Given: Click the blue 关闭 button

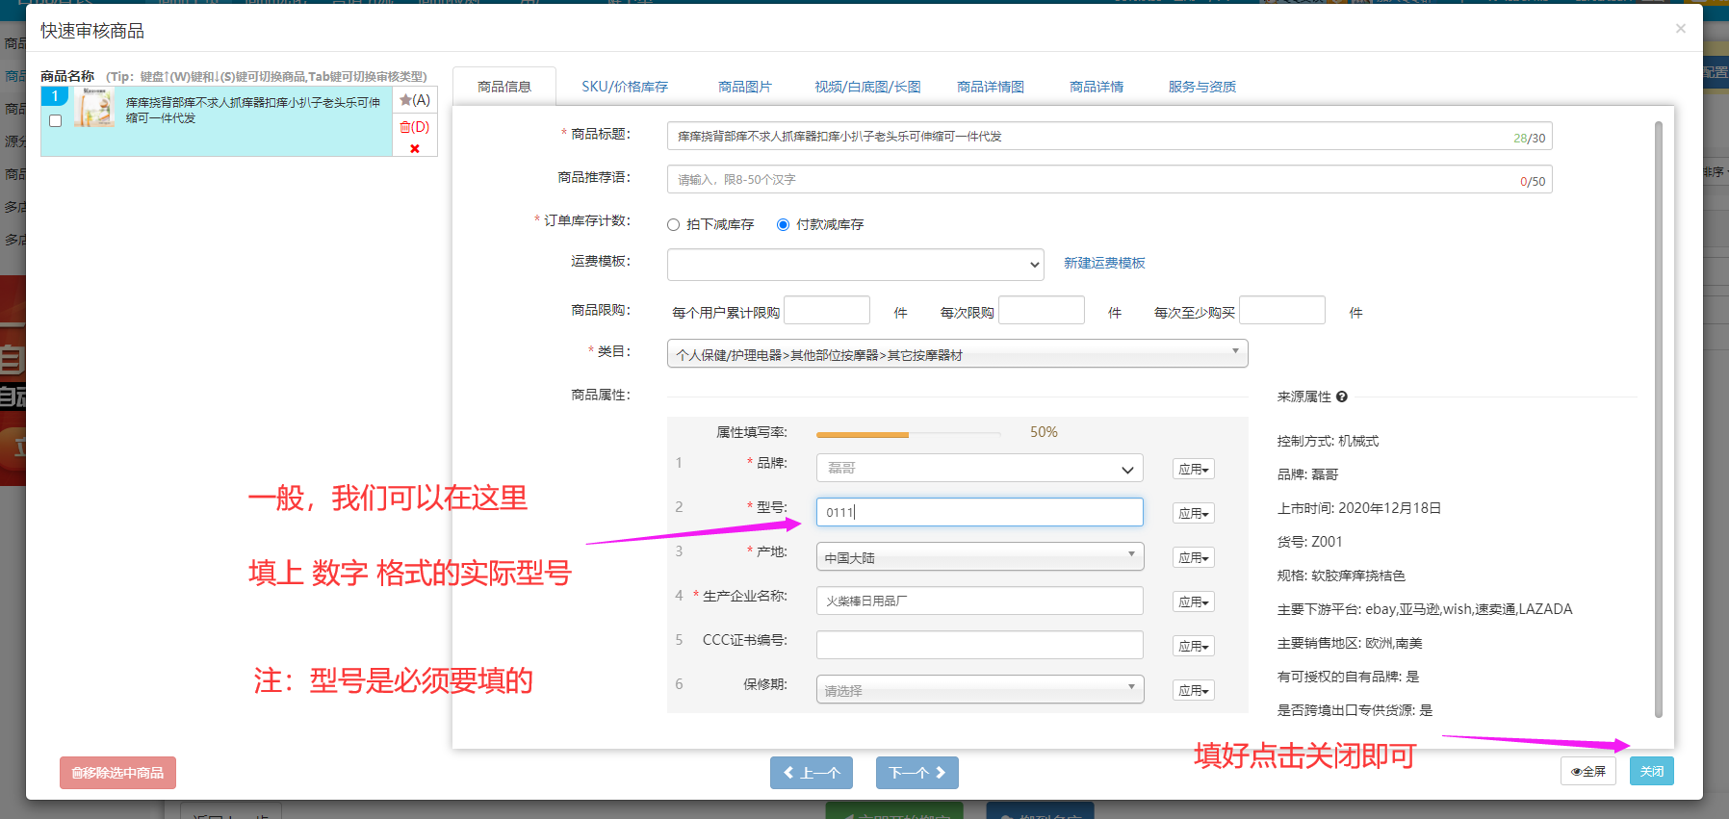Looking at the screenshot, I should 1651,771.
